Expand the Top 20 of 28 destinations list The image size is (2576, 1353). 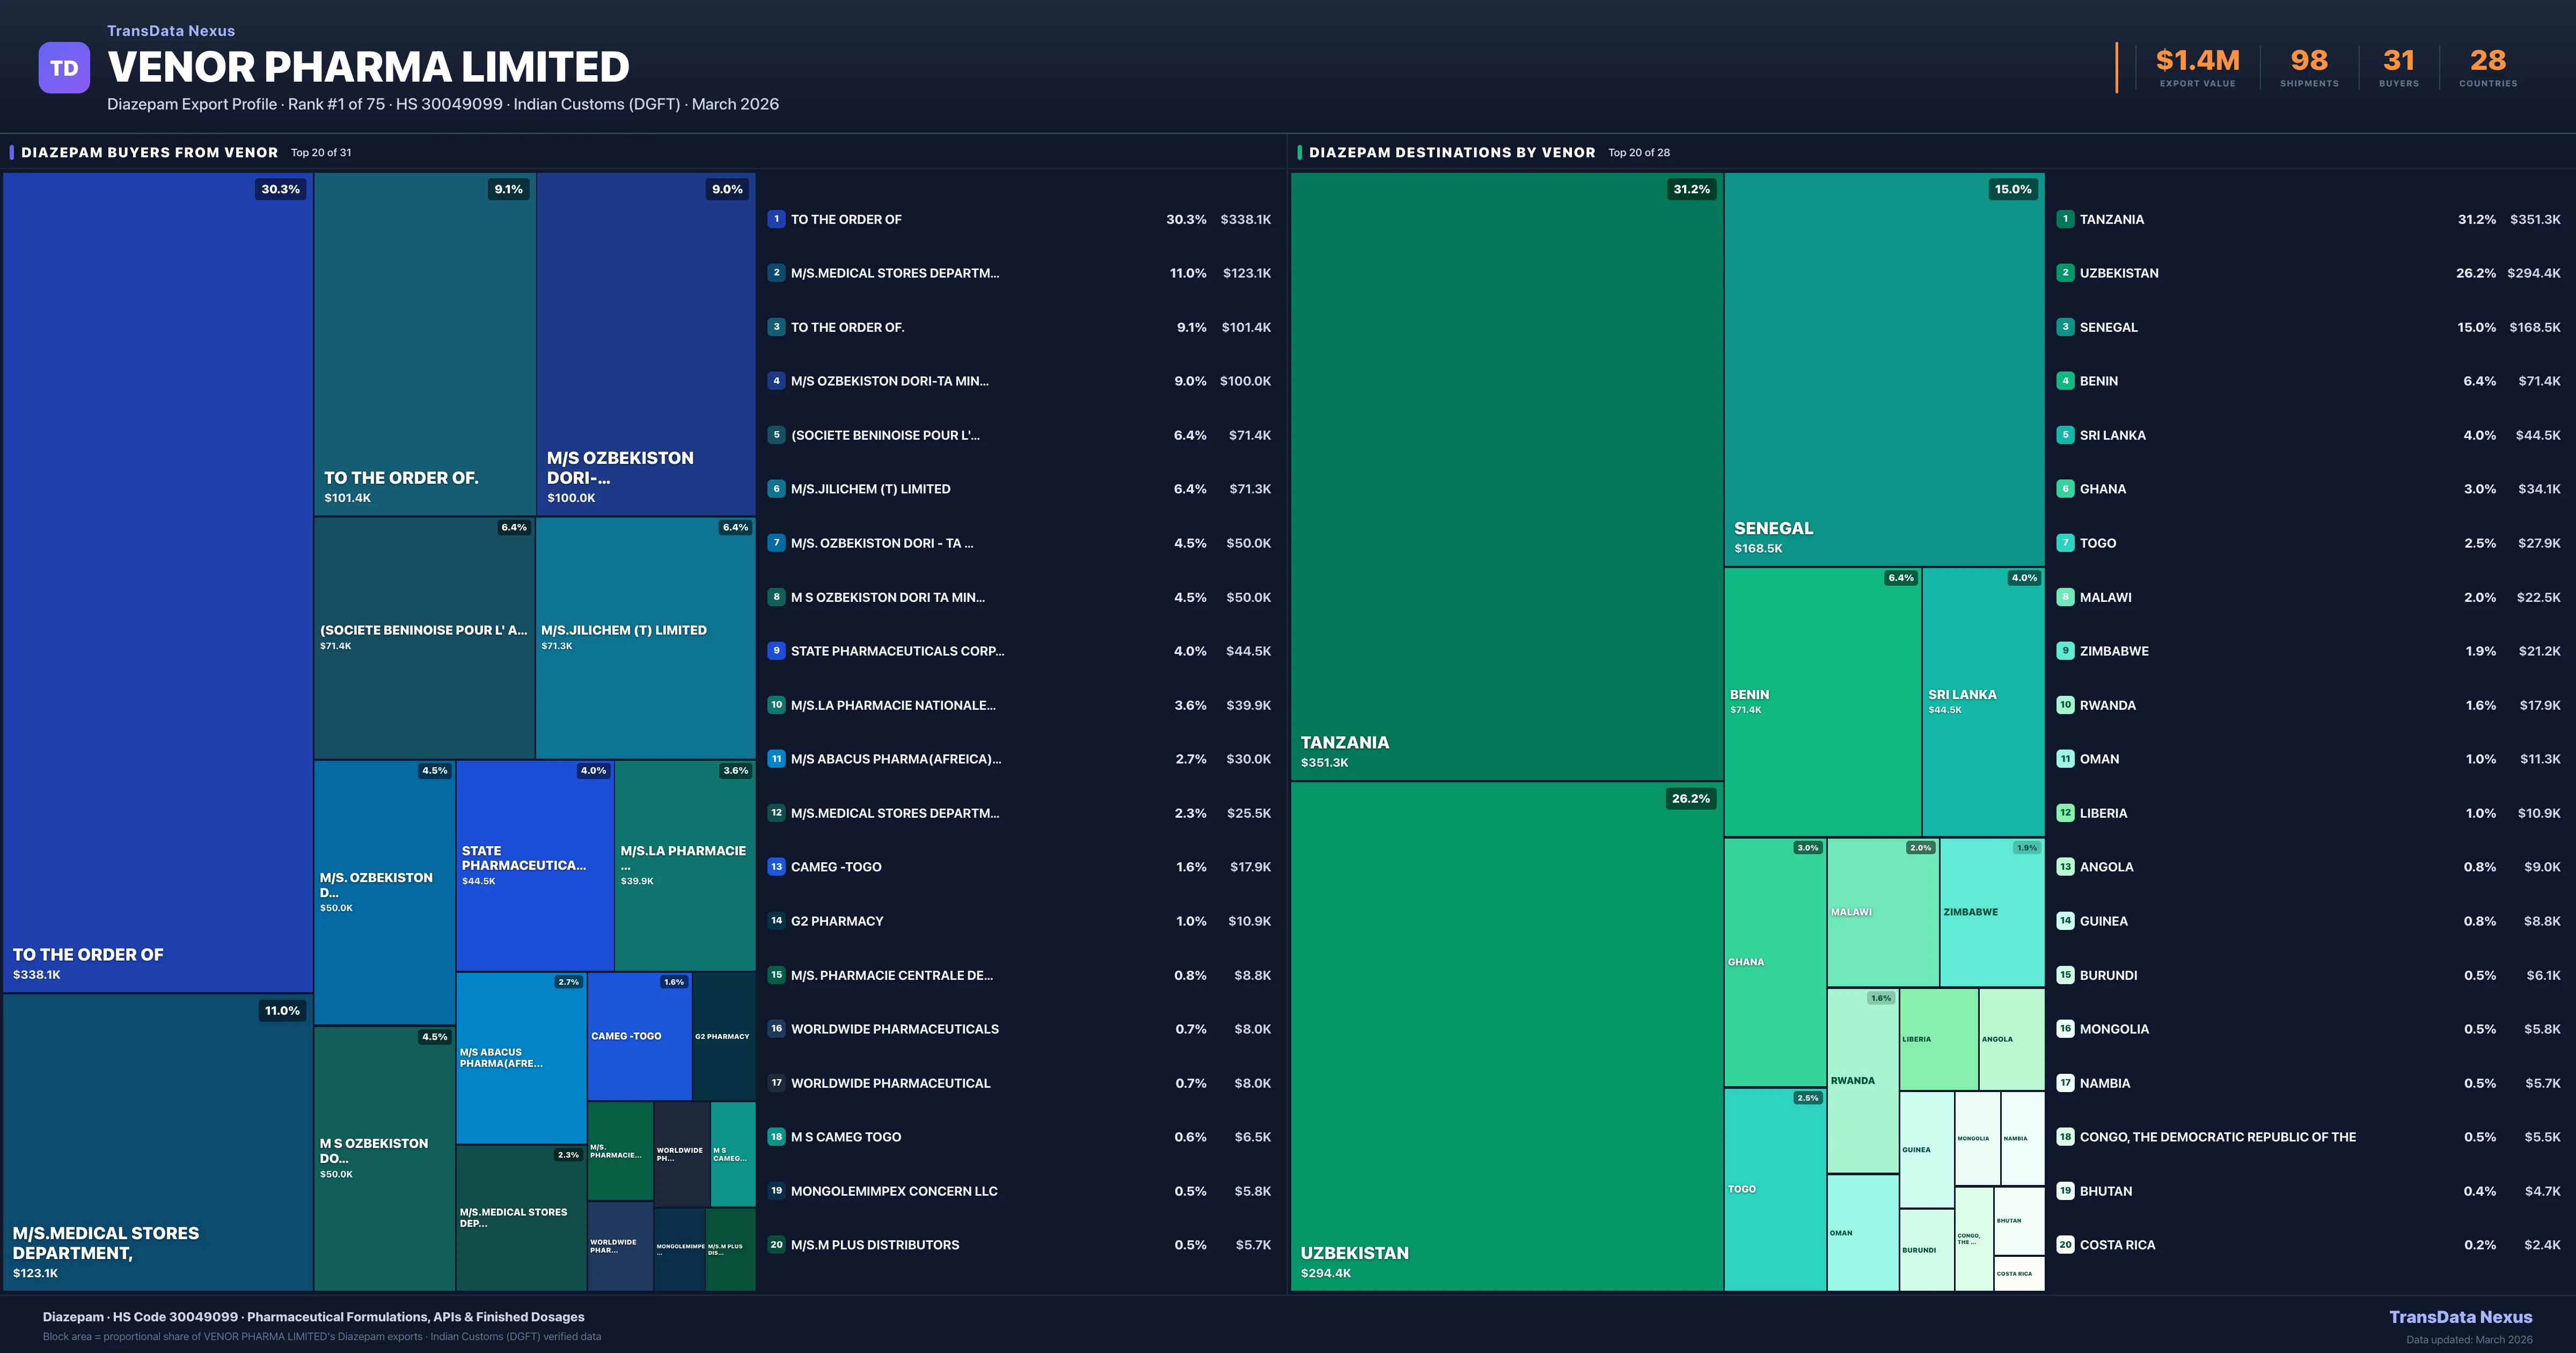(1639, 152)
